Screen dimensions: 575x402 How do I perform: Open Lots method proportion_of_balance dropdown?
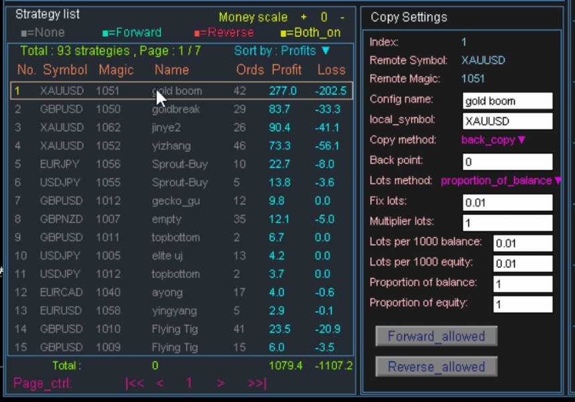(501, 181)
